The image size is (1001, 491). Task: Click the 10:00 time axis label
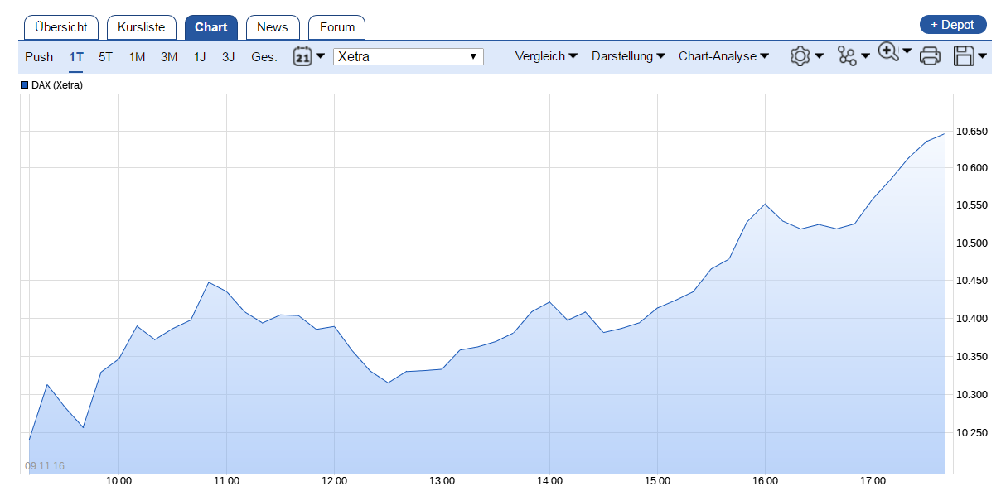119,481
